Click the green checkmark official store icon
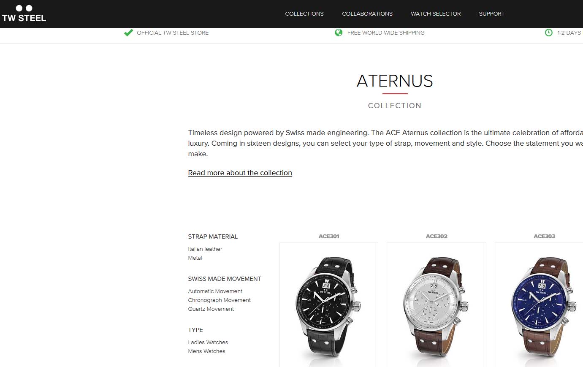Image resolution: width=583 pixels, height=367 pixels. point(128,33)
